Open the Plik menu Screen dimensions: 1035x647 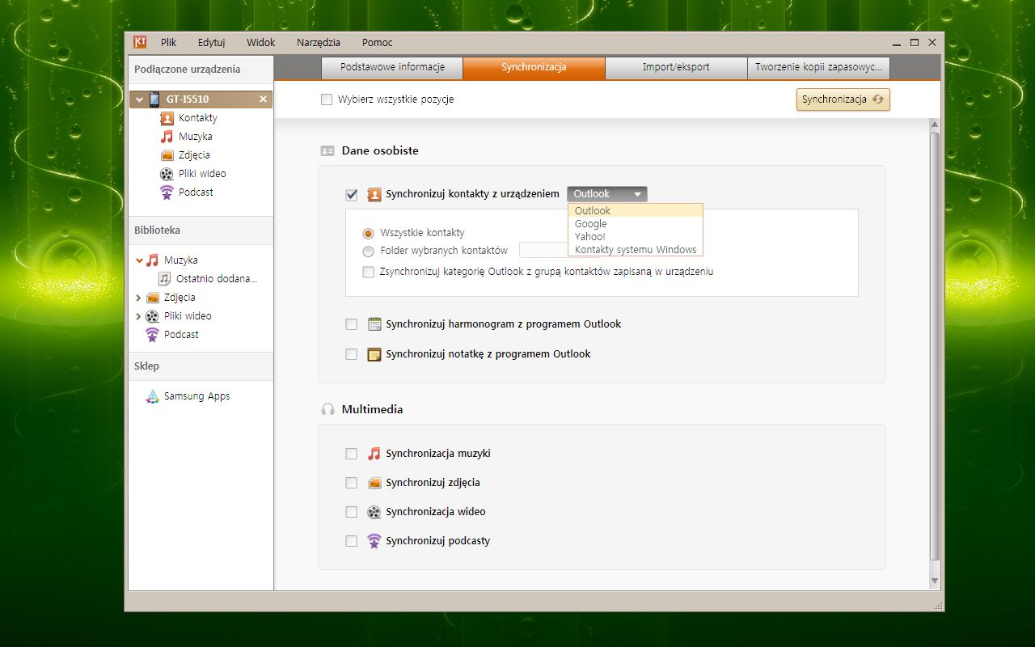pyautogui.click(x=168, y=42)
